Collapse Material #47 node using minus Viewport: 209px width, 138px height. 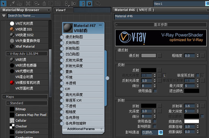(x=100, y=25)
